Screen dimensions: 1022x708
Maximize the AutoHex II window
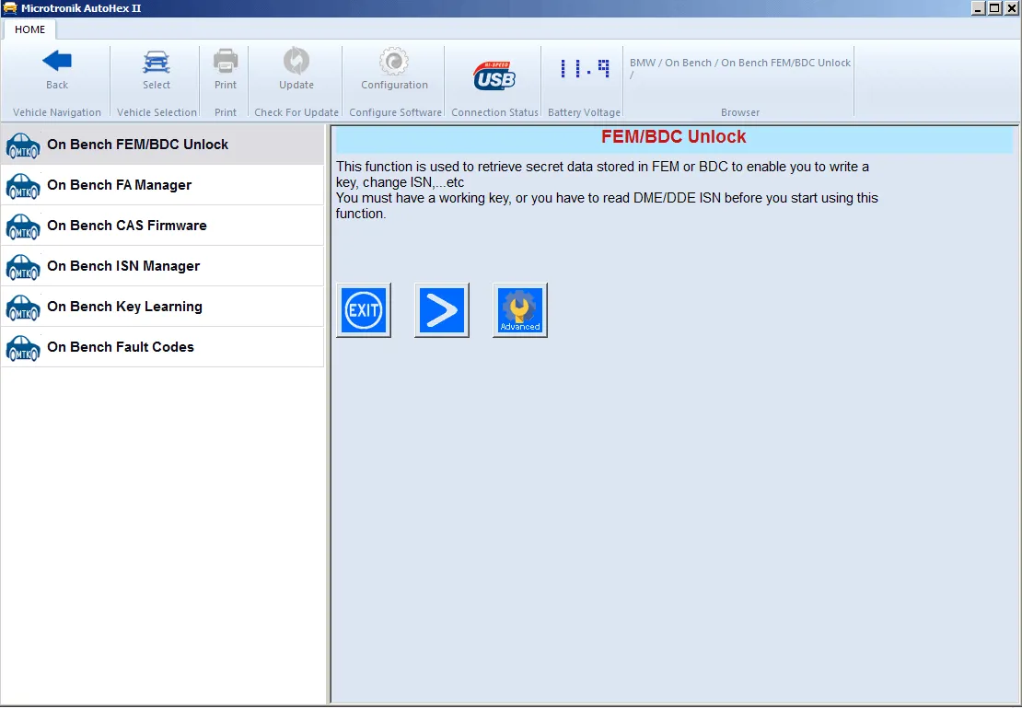coord(994,8)
